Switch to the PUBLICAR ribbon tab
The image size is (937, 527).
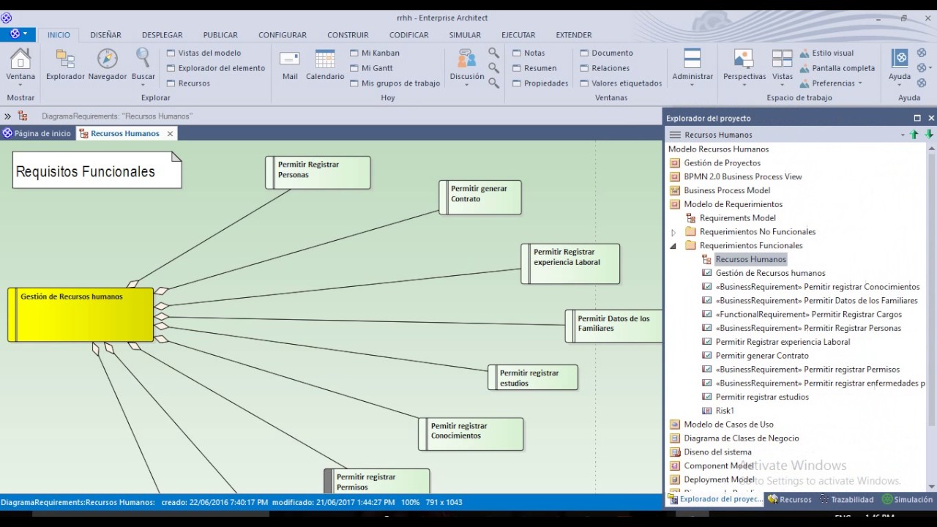[x=220, y=34]
